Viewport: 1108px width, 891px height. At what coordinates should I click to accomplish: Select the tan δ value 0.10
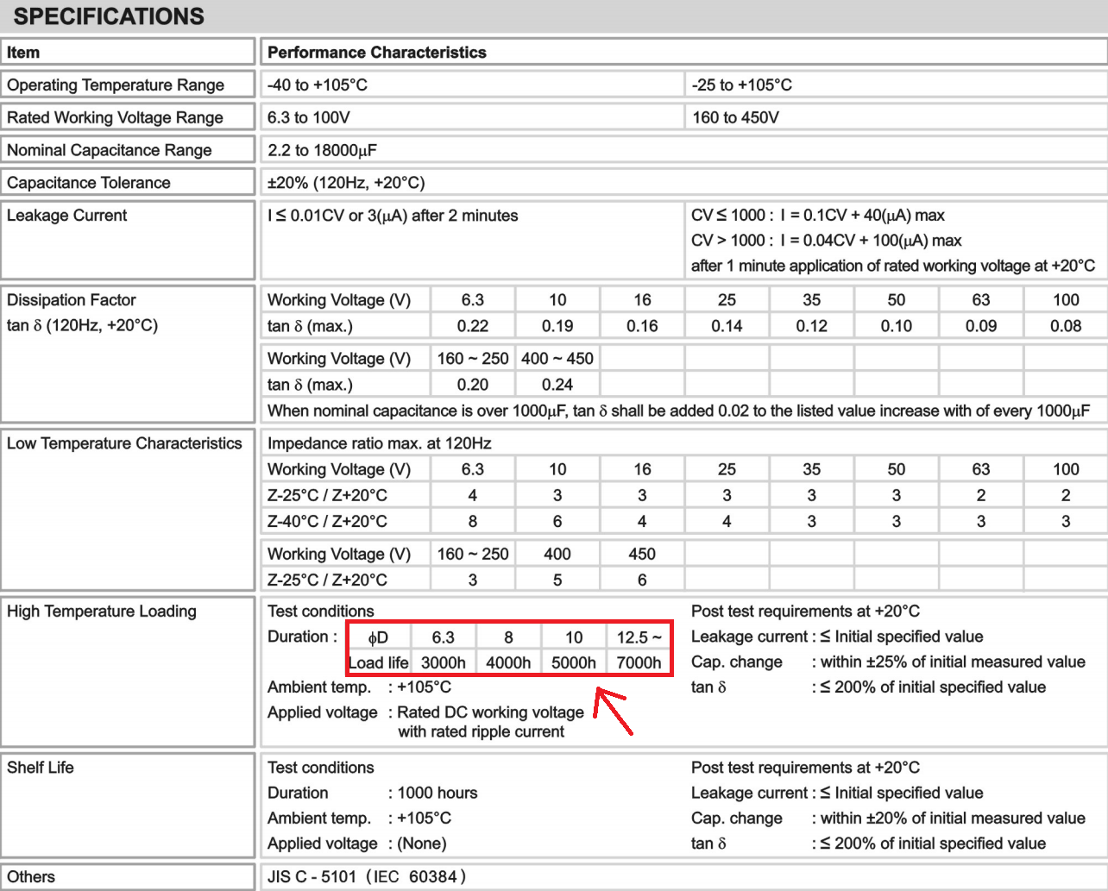coord(897,326)
